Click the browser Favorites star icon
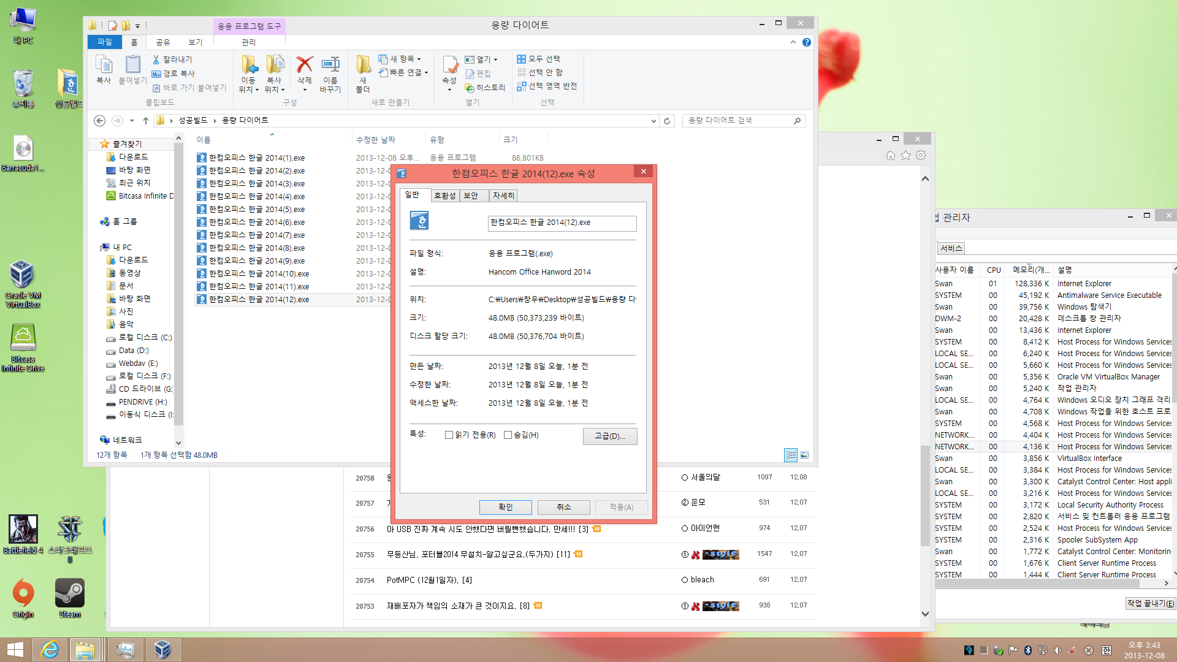 [905, 156]
